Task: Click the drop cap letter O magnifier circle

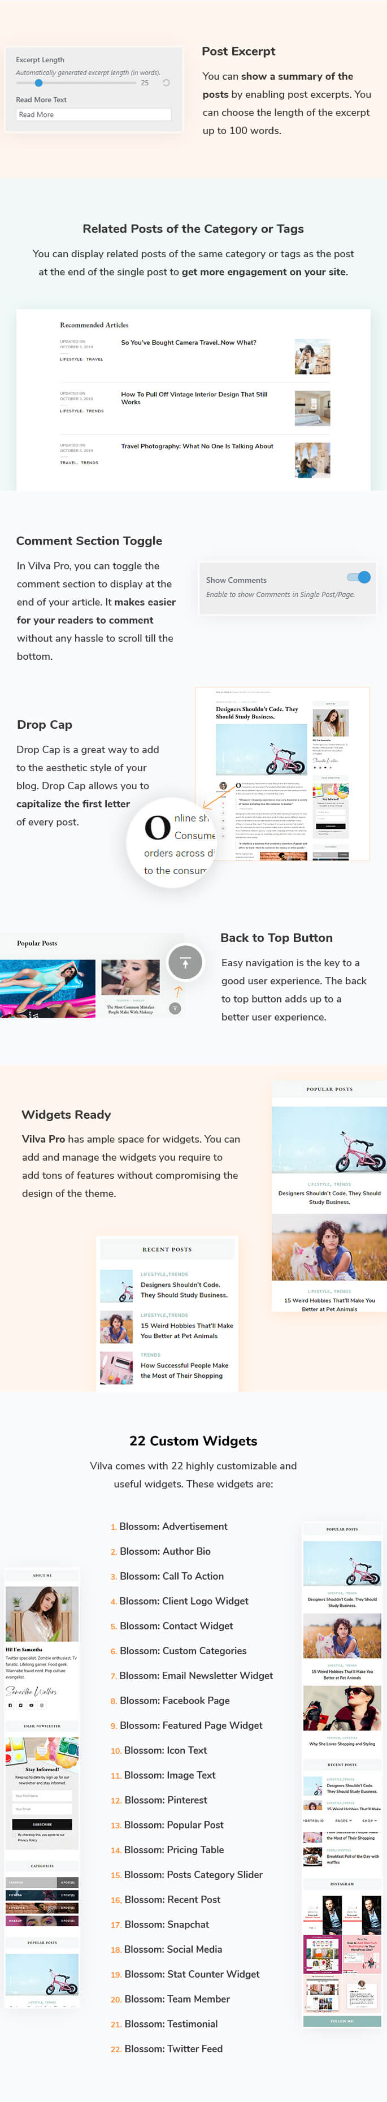Action: (x=172, y=842)
